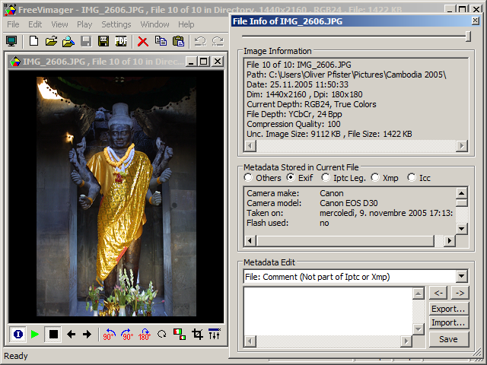This screenshot has width=487, height=365.
Task: Open the image adjustments sliders icon
Action: [x=215, y=334]
